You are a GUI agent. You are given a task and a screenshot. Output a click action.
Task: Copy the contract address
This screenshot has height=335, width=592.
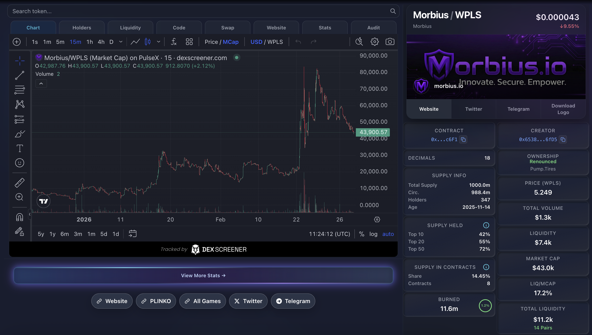(463, 139)
